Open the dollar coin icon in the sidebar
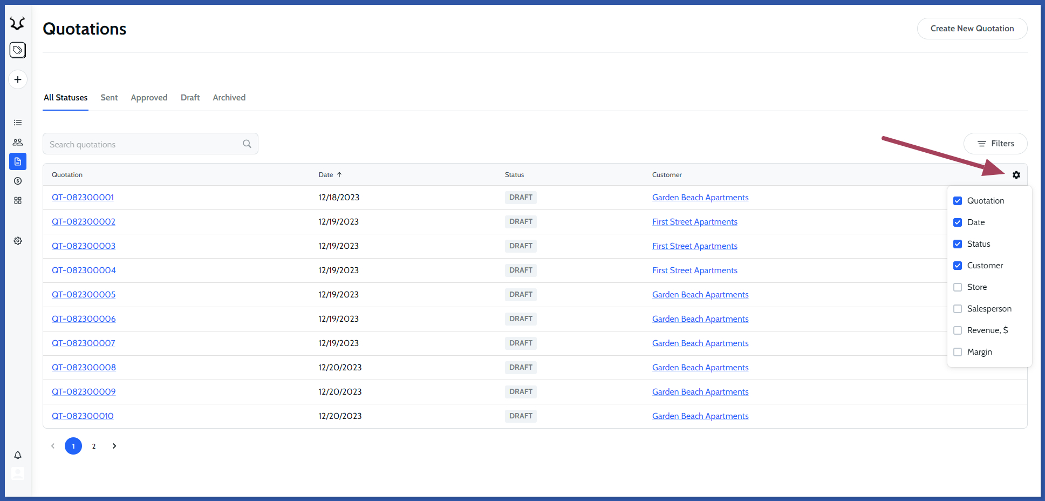1045x501 pixels. 18,181
